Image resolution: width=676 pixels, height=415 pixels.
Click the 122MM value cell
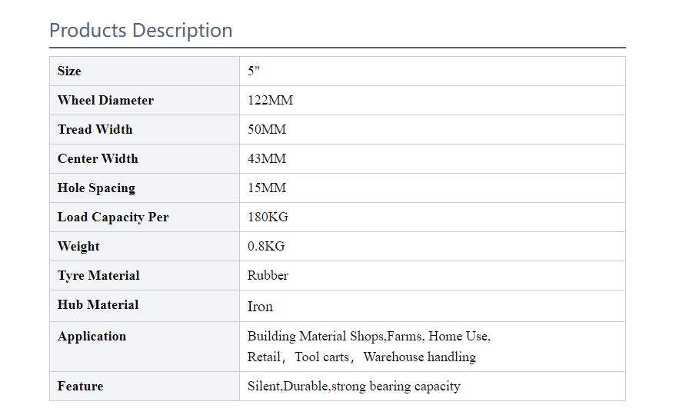click(432, 101)
